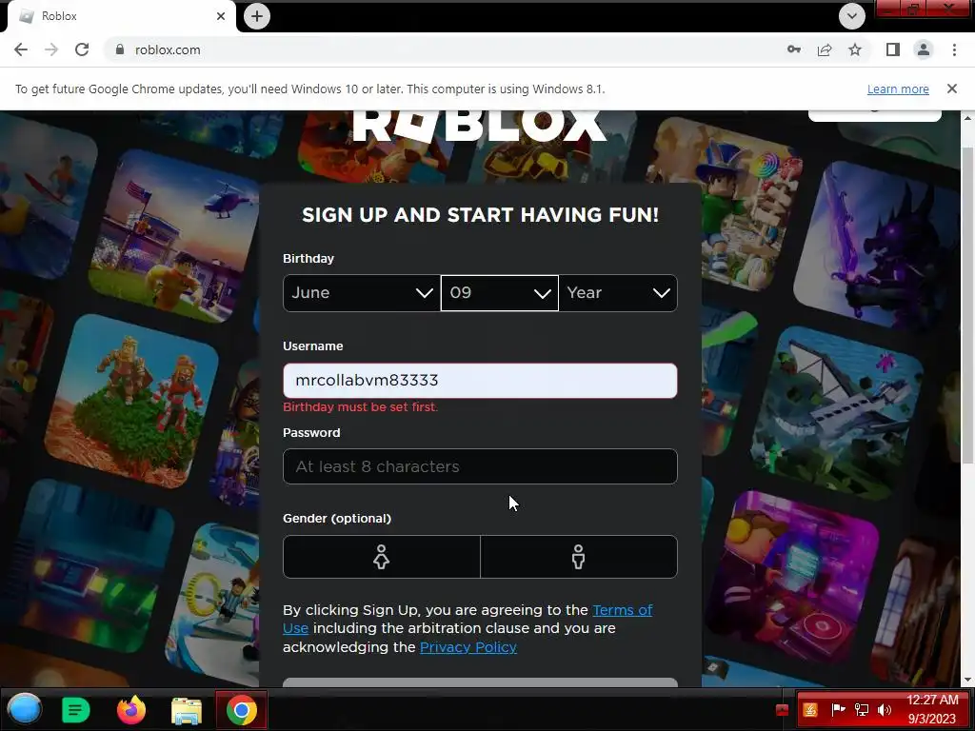Reload the roblox.com page

click(x=82, y=49)
